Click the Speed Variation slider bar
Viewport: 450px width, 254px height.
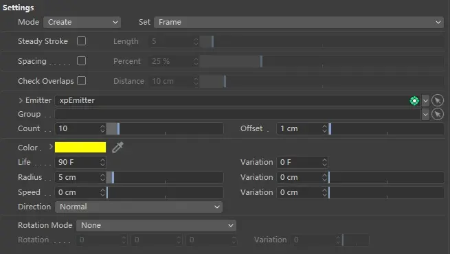point(386,192)
